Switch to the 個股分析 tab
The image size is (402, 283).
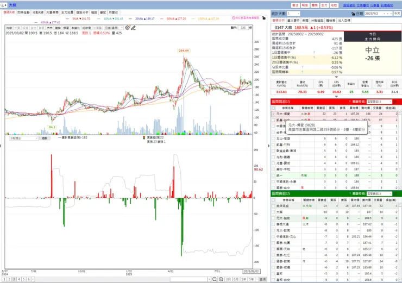[82, 12]
